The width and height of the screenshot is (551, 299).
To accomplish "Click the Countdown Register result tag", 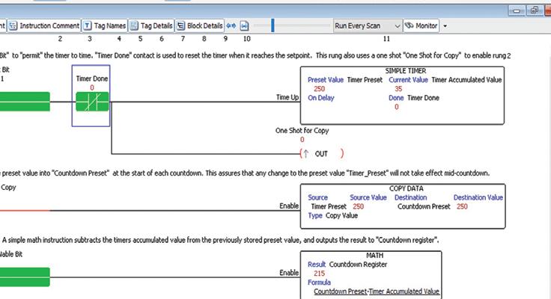I will (358, 265).
